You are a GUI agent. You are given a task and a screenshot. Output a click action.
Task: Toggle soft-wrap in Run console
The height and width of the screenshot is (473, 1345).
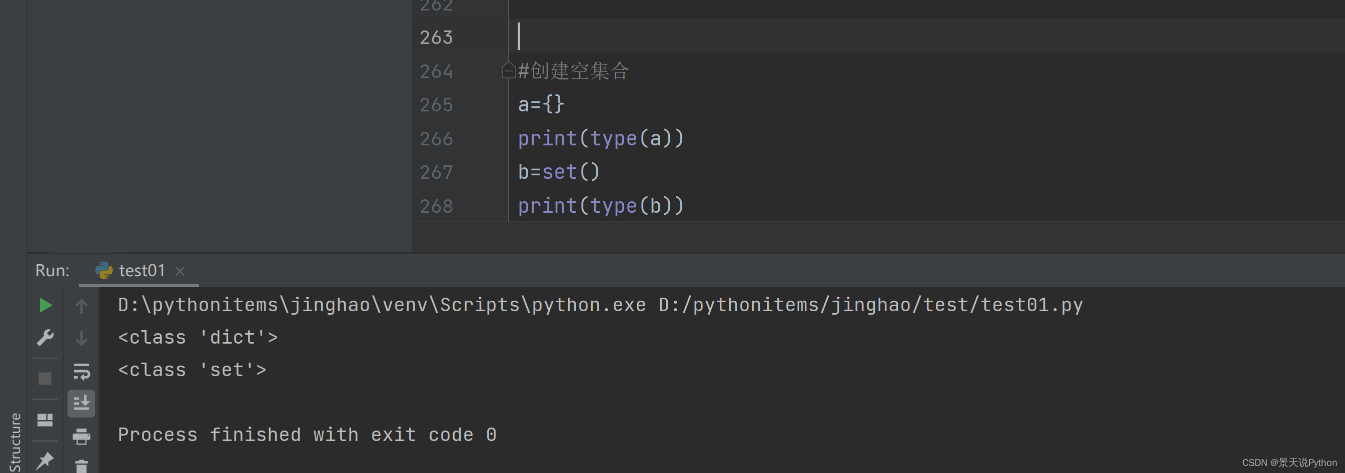tap(82, 372)
